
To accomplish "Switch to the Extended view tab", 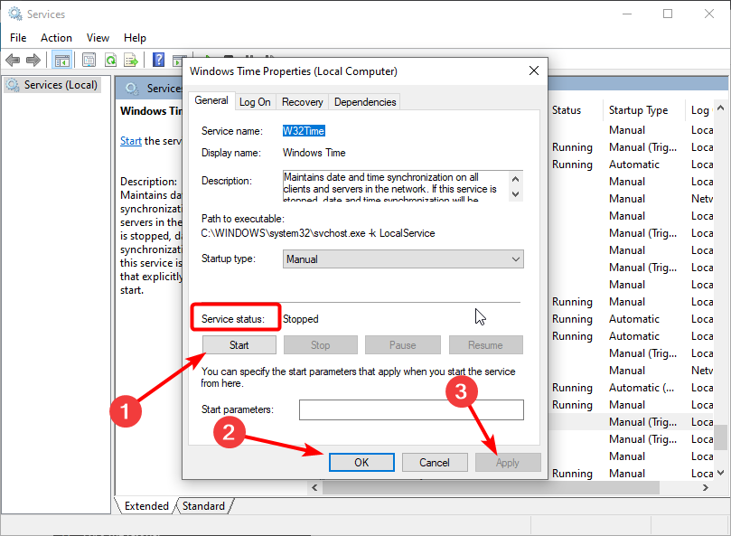I will pos(145,506).
